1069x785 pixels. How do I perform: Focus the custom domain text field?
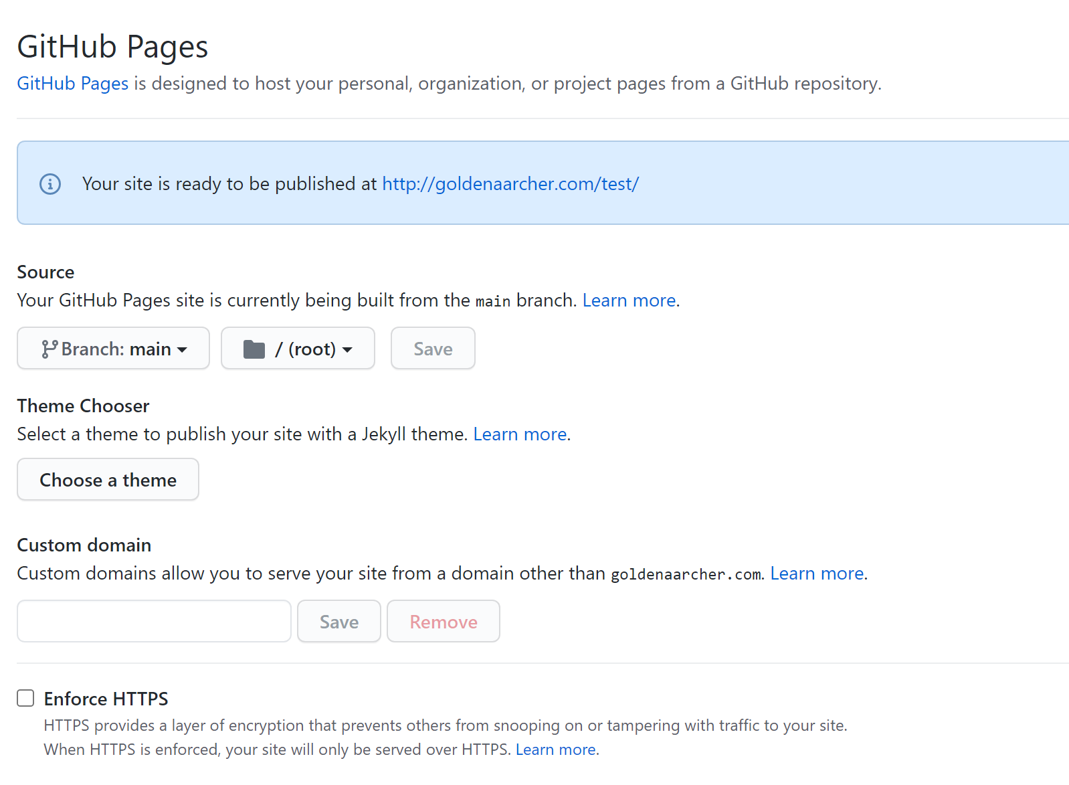pyautogui.click(x=154, y=621)
